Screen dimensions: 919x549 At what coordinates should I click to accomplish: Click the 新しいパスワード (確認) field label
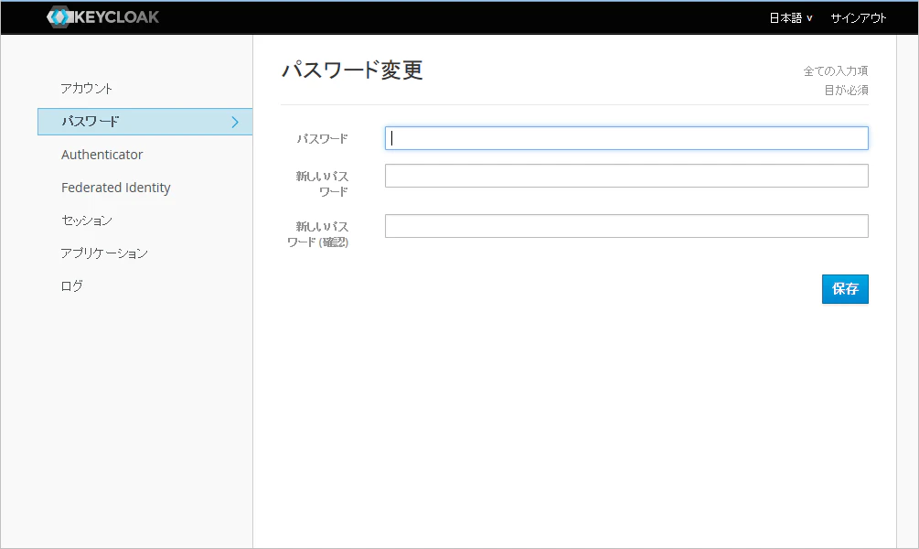tap(317, 234)
